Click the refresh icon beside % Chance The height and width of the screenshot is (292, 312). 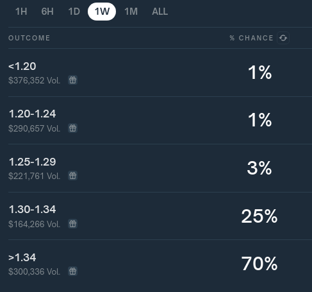click(x=283, y=38)
